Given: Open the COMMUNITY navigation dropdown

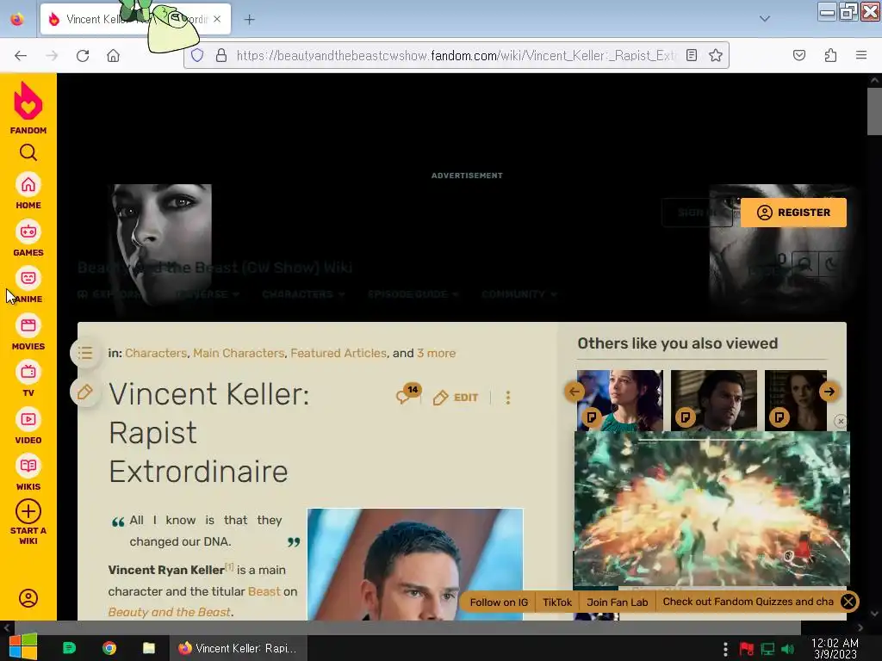Looking at the screenshot, I should tap(519, 294).
